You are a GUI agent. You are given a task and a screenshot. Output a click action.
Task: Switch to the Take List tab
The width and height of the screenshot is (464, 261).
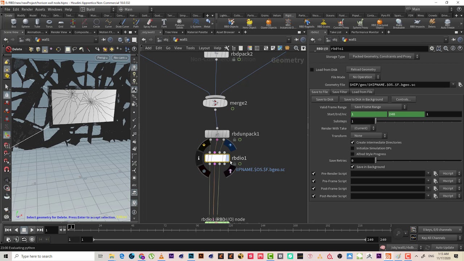(x=335, y=32)
